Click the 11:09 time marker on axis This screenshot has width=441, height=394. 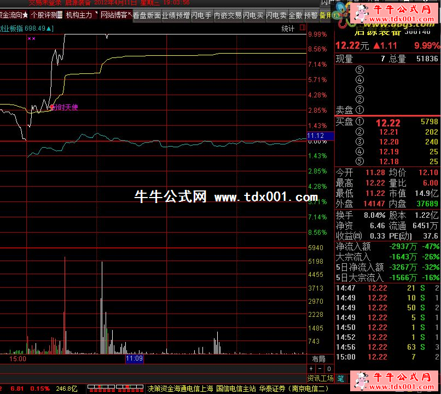pos(134,359)
